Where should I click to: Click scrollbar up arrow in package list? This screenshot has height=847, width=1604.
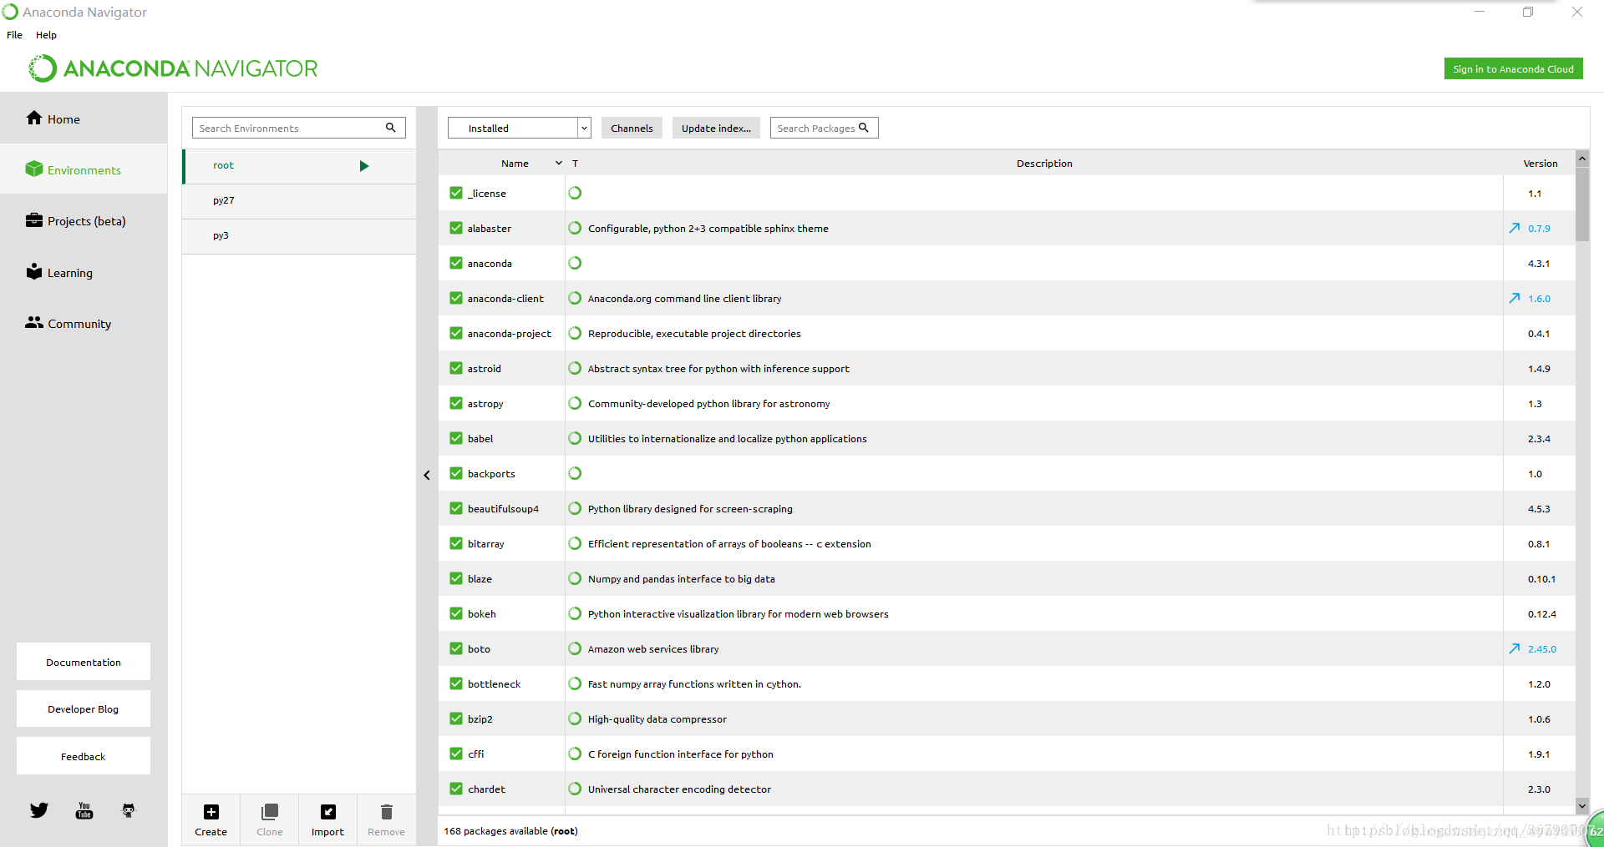(x=1582, y=159)
